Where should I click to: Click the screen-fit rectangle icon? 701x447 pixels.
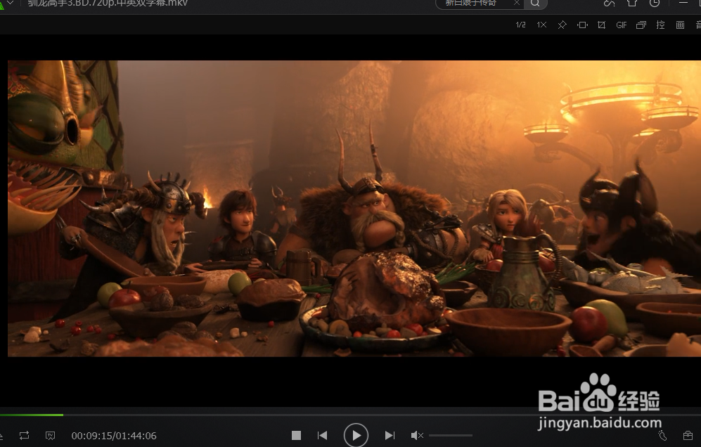pos(582,25)
